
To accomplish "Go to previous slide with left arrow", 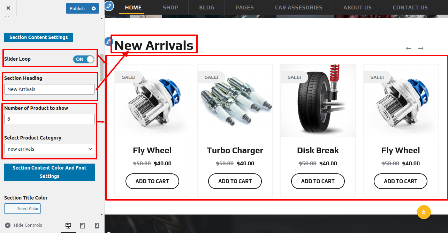I will coord(409,48).
